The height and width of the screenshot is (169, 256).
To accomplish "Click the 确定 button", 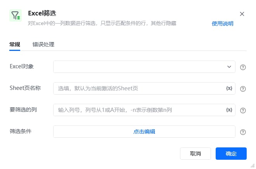I will coord(231,154).
